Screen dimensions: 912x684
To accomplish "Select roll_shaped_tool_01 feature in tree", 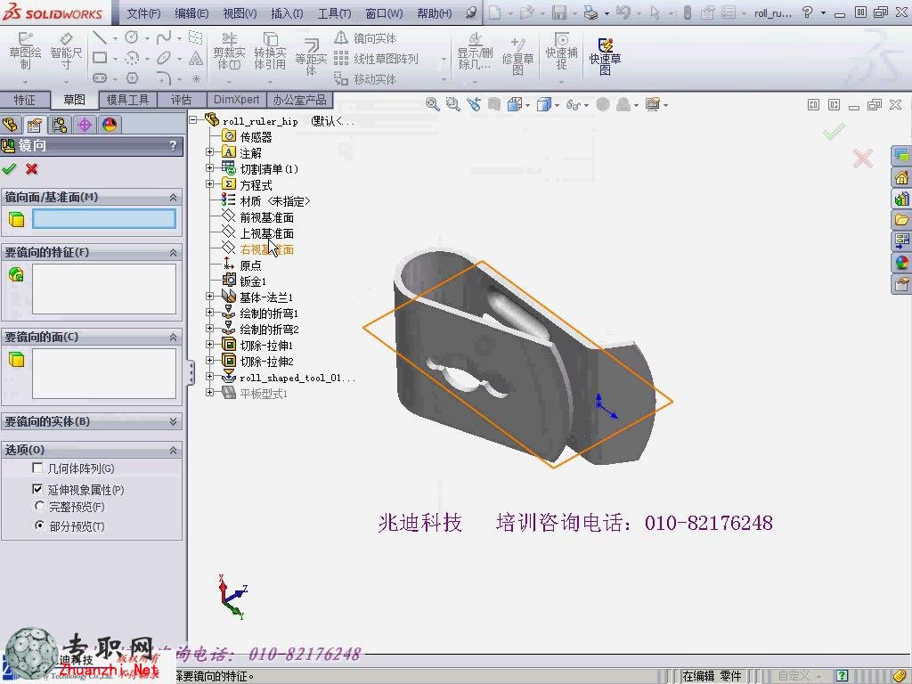I will tap(297, 378).
